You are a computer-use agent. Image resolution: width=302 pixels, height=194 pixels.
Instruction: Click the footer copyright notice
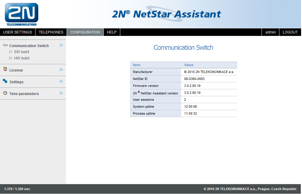(x=250, y=189)
